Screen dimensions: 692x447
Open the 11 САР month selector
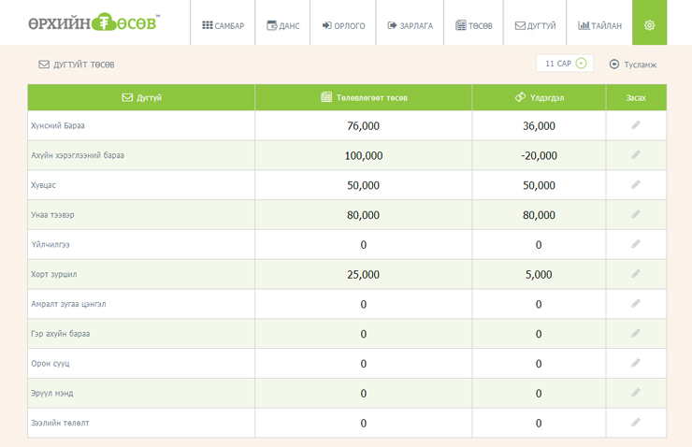coord(565,64)
